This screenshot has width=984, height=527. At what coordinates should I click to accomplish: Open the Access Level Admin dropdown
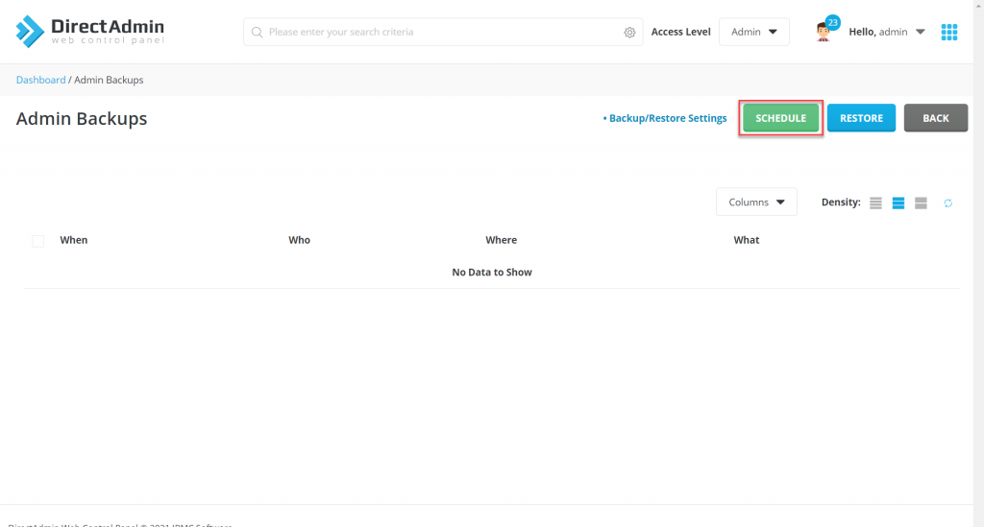[x=753, y=32]
